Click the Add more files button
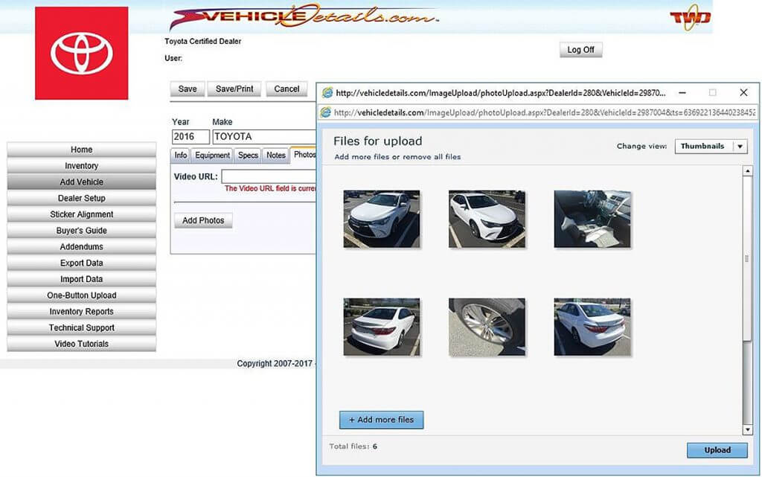The width and height of the screenshot is (762, 477). pos(381,420)
